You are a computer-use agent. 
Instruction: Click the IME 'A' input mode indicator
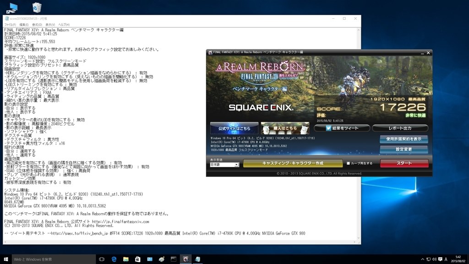coord(446,259)
